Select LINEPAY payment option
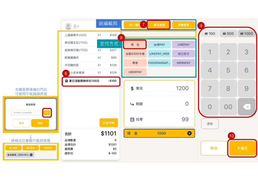 183,44
